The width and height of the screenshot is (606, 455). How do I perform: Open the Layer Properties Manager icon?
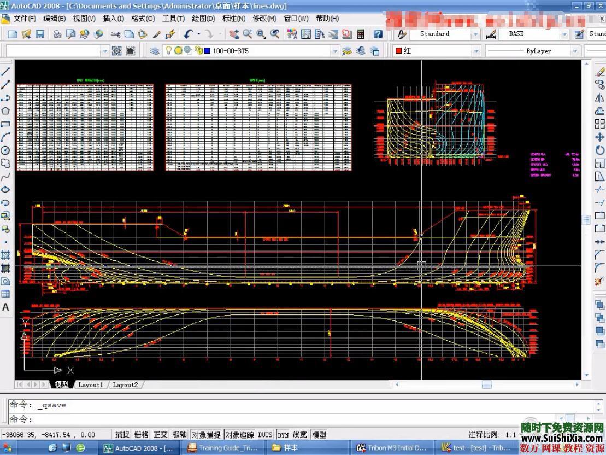(155, 51)
